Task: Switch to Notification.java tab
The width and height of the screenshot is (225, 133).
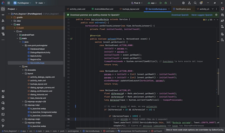Action: click(182, 9)
